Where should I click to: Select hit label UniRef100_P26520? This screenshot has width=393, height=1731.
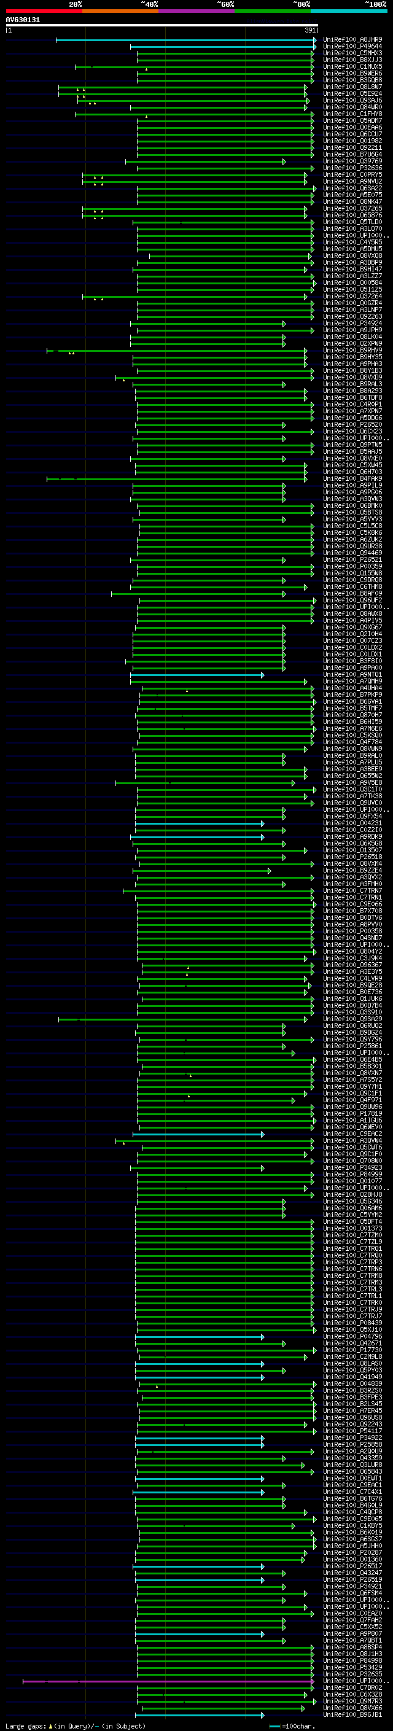coord(352,425)
